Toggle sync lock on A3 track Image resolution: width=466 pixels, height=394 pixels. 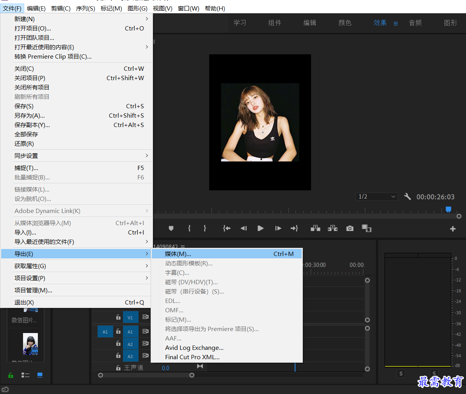(x=145, y=356)
